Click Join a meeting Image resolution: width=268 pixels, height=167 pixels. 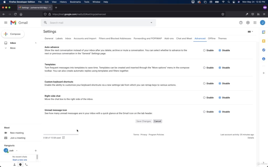18,138
